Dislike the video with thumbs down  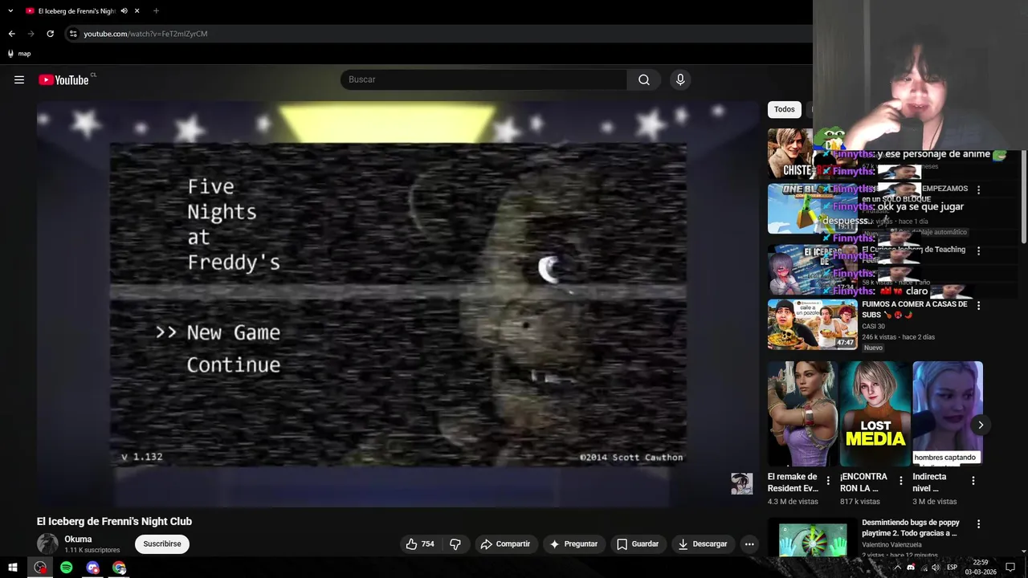pos(455,543)
